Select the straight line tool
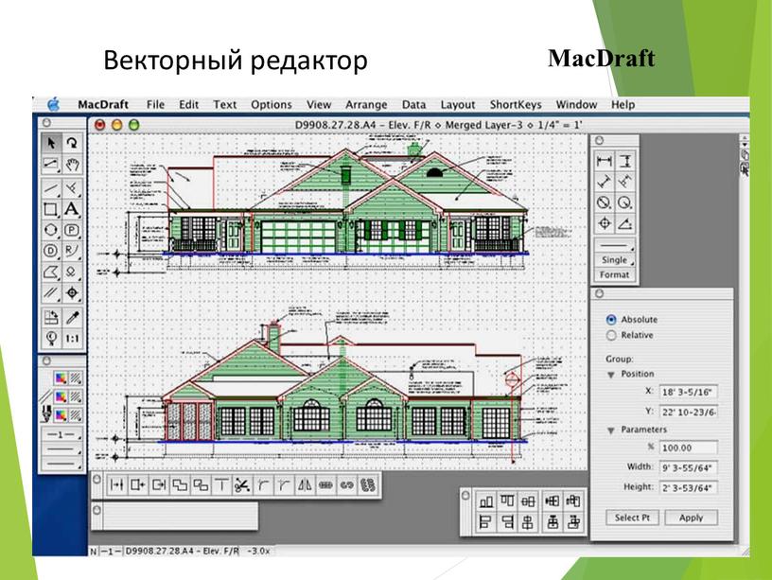The image size is (772, 580). (51, 188)
